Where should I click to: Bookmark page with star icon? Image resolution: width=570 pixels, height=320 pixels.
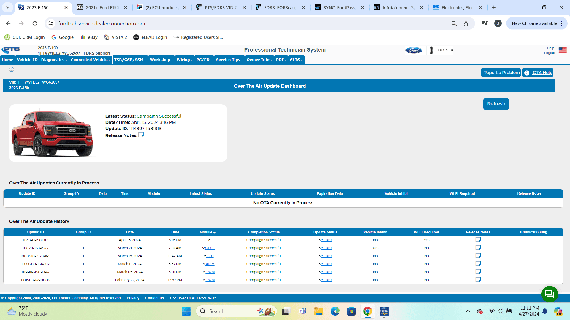tap(466, 24)
